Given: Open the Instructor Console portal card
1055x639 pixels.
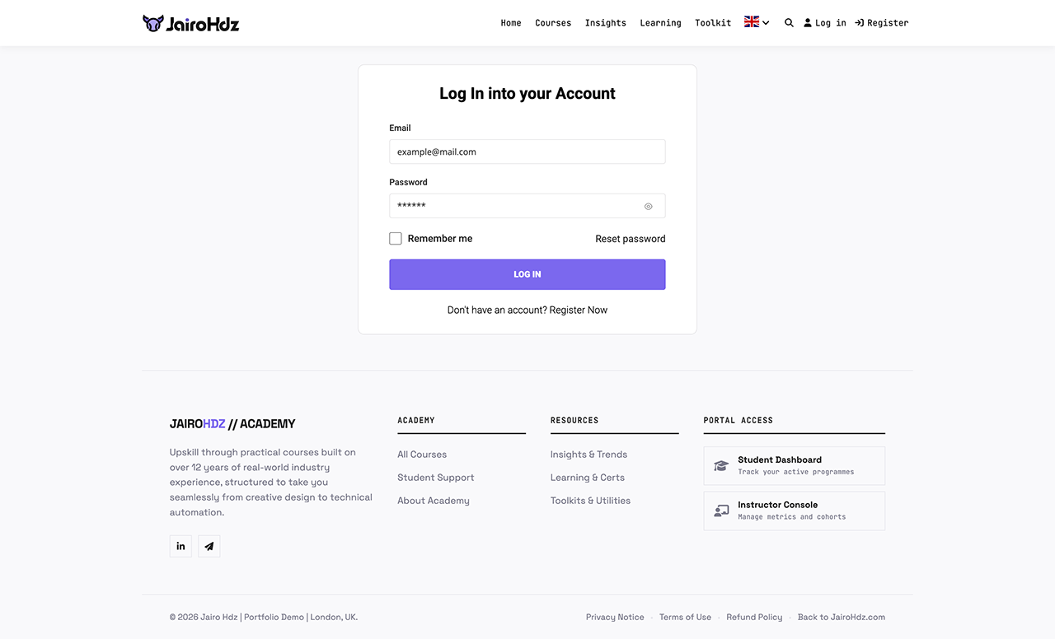Looking at the screenshot, I should (x=795, y=511).
